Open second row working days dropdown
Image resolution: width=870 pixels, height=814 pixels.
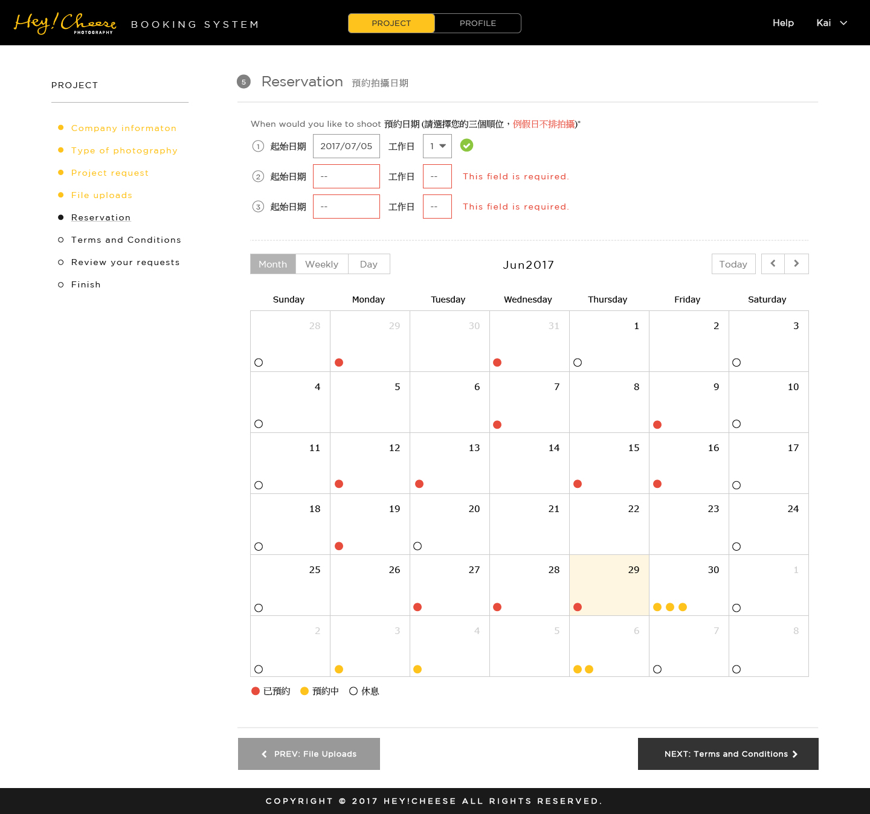437,176
